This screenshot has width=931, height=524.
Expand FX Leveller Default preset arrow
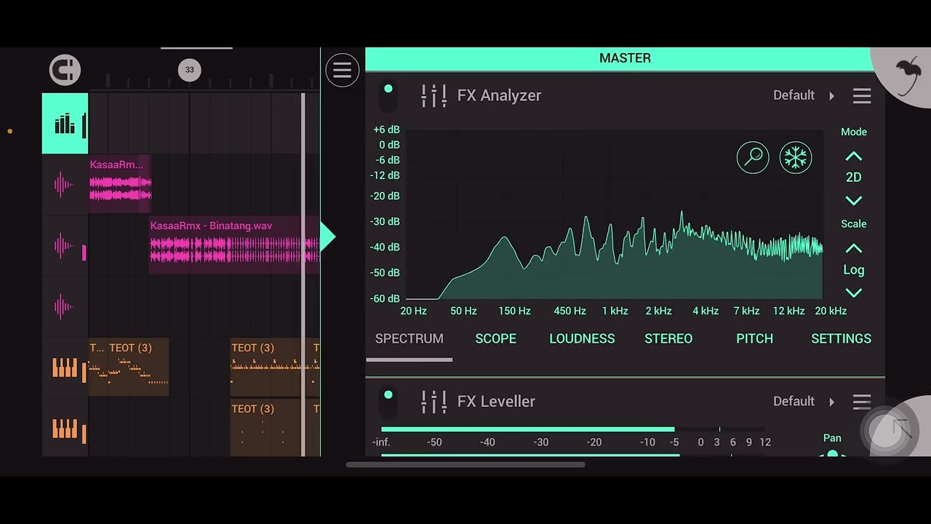[x=831, y=402]
